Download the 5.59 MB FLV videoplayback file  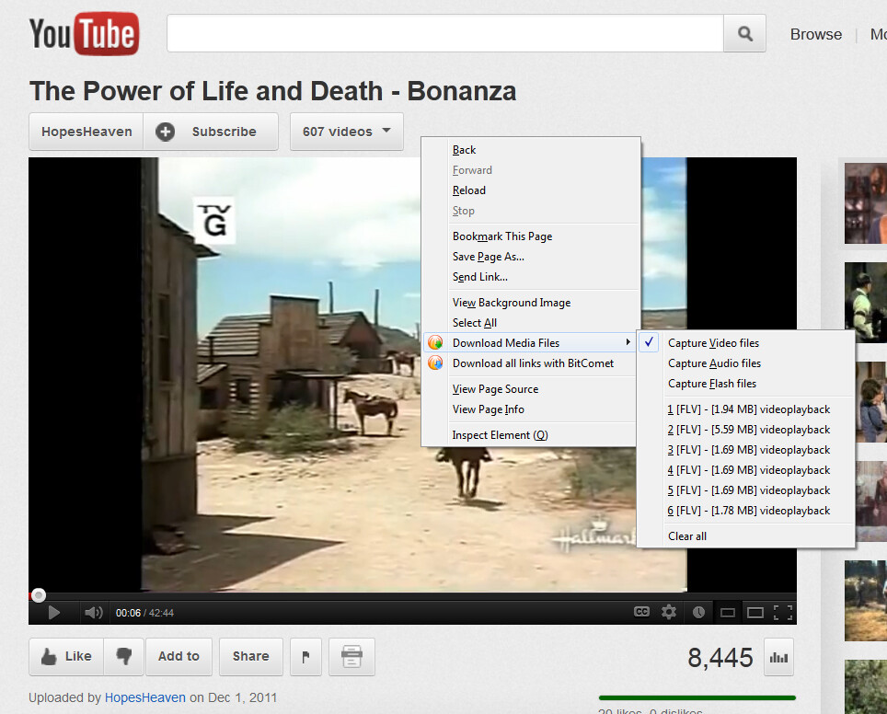coord(748,430)
